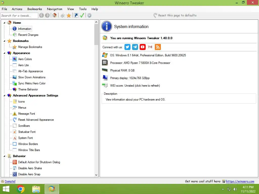Click the WEI score icon
Screen dimensions: 259x194
pyautogui.click(x=105, y=86)
